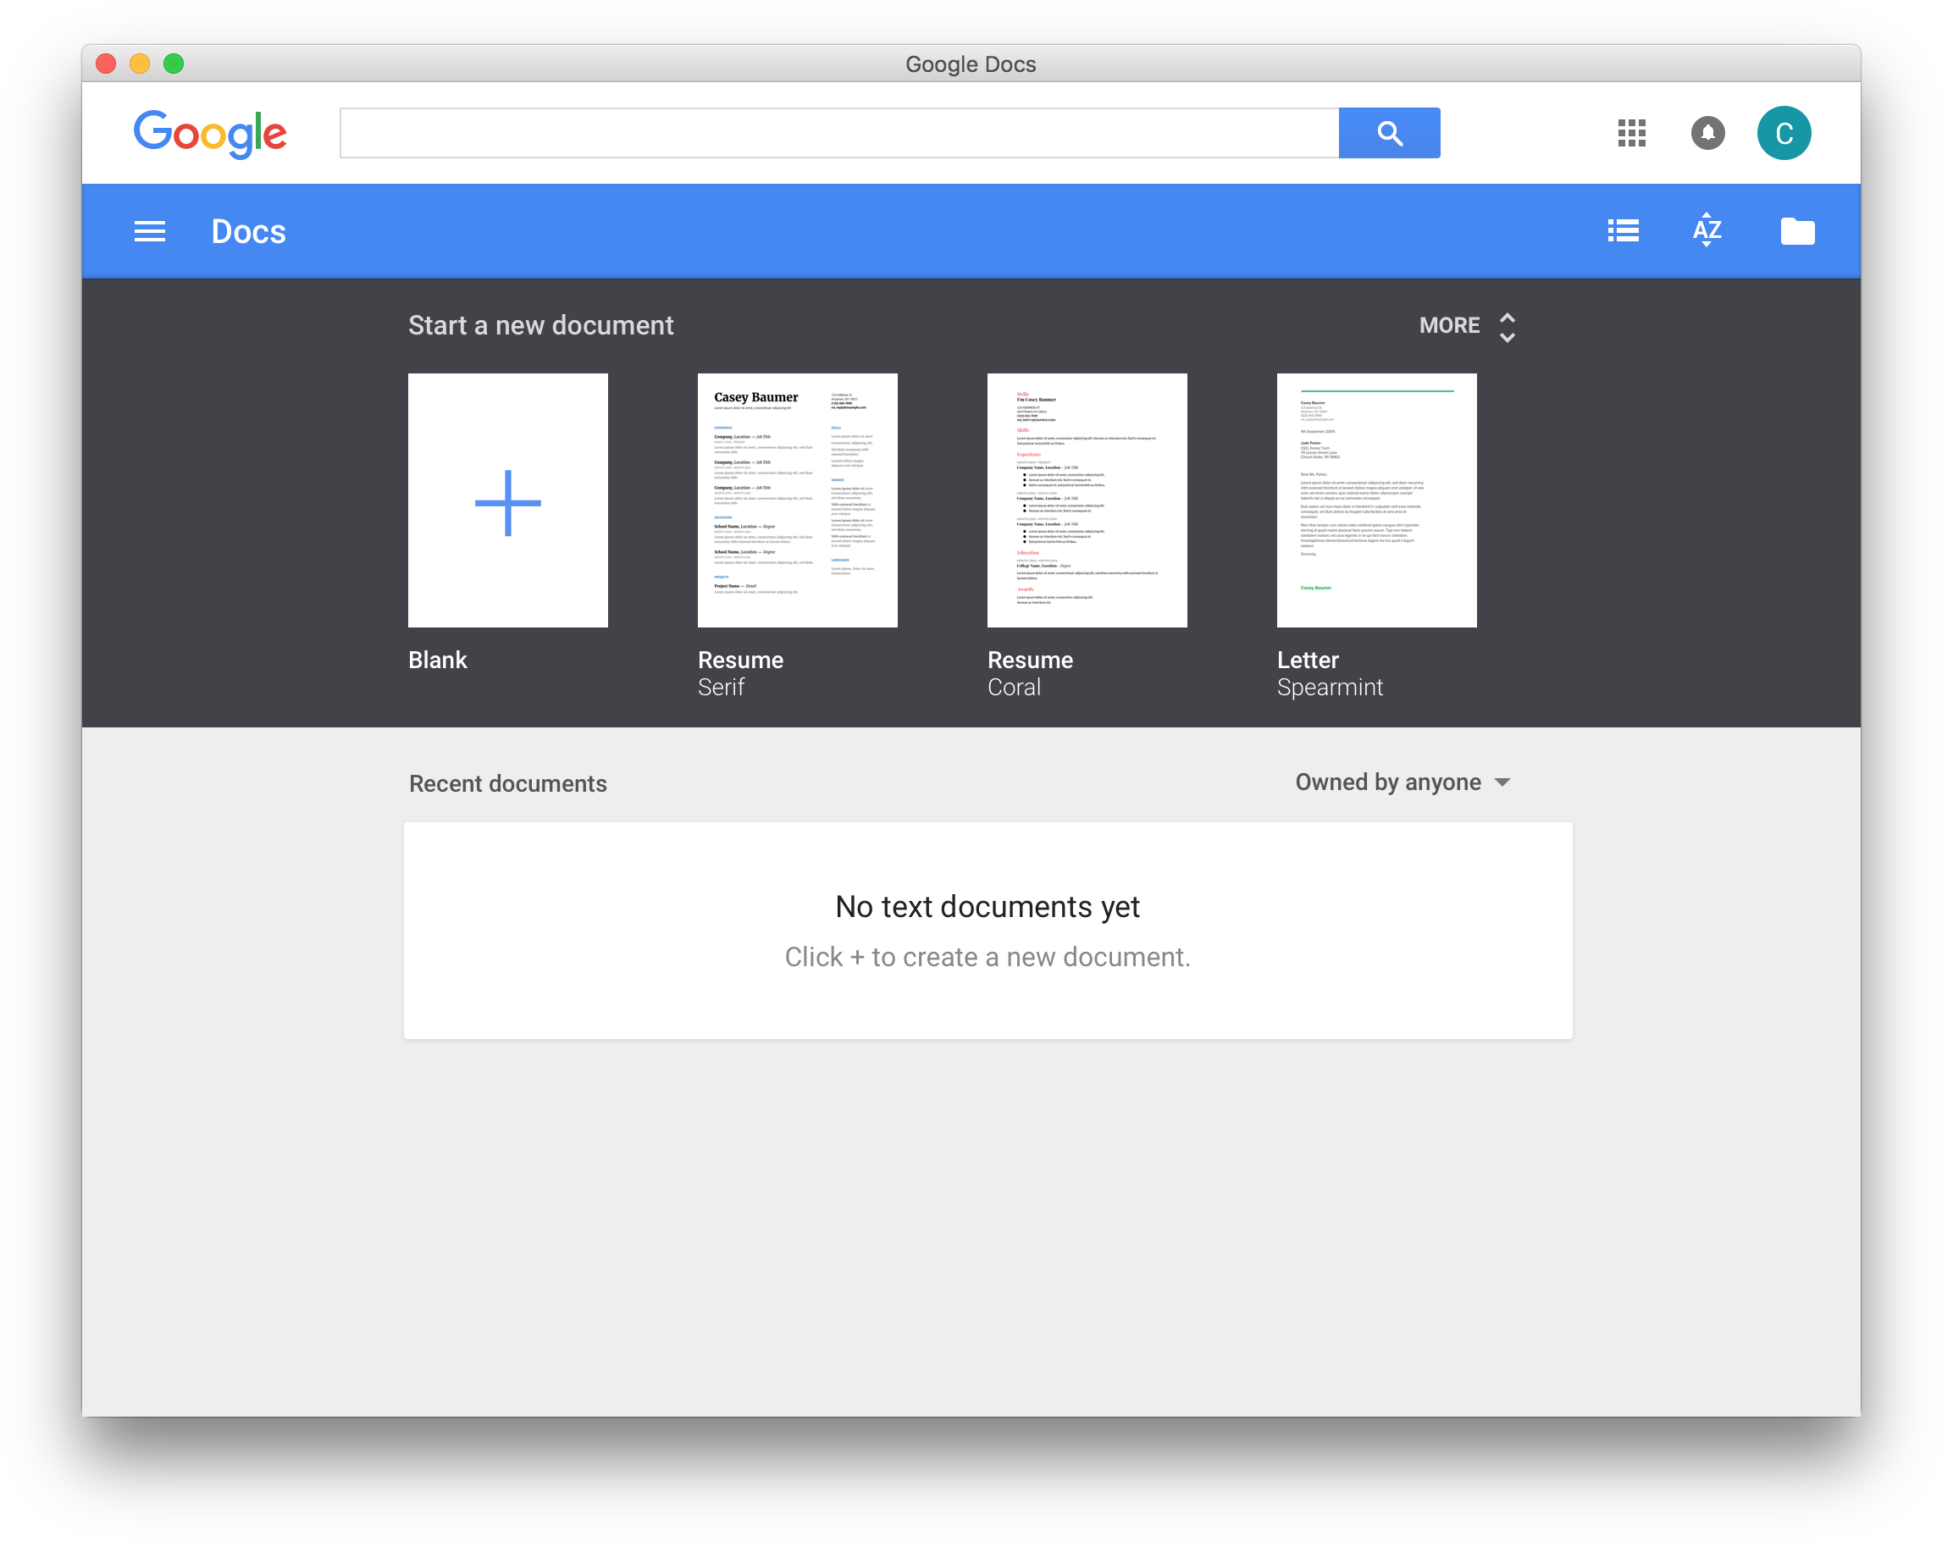
Task: Open AZ sort options
Action: click(1707, 230)
